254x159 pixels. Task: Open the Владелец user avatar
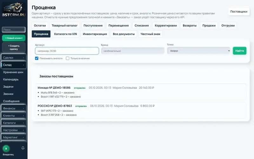pyautogui.click(x=6, y=149)
